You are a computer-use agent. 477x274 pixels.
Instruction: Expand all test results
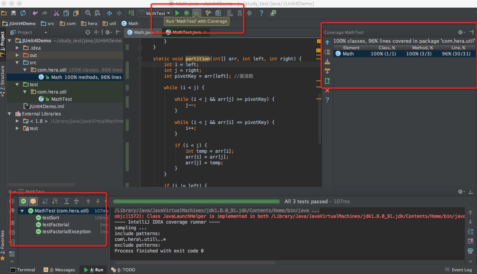pos(67,201)
